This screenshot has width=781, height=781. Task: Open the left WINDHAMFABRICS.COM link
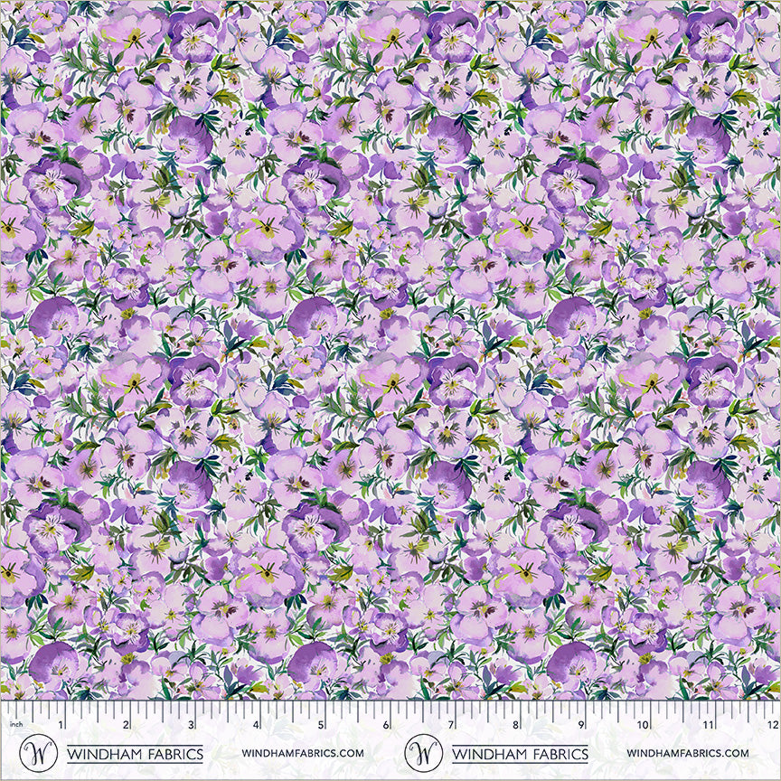pyautogui.click(x=303, y=753)
